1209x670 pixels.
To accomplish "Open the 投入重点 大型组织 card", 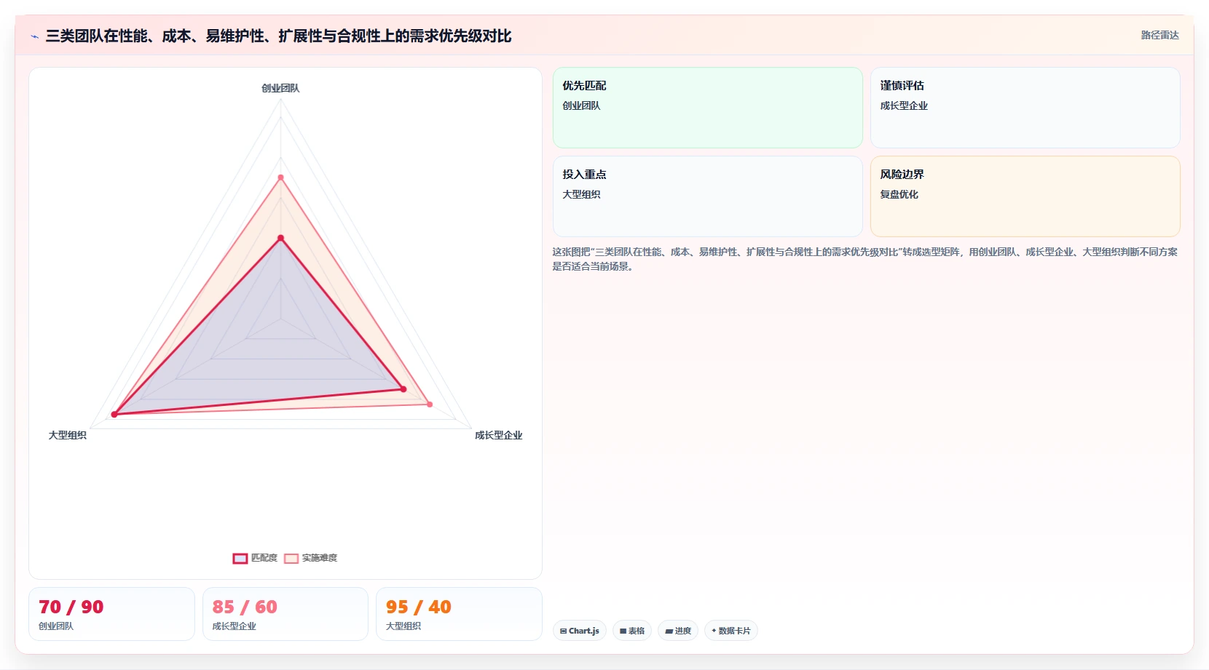I will point(708,196).
